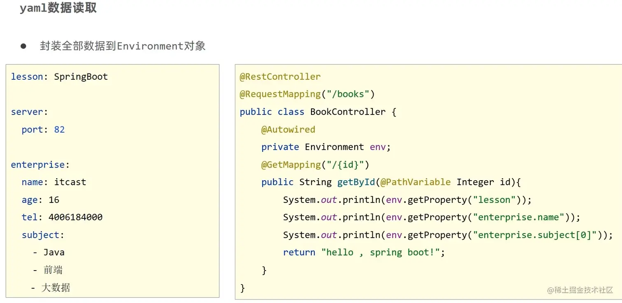The image size is (622, 303).
Task: Select the subject: list key
Action: (42, 235)
